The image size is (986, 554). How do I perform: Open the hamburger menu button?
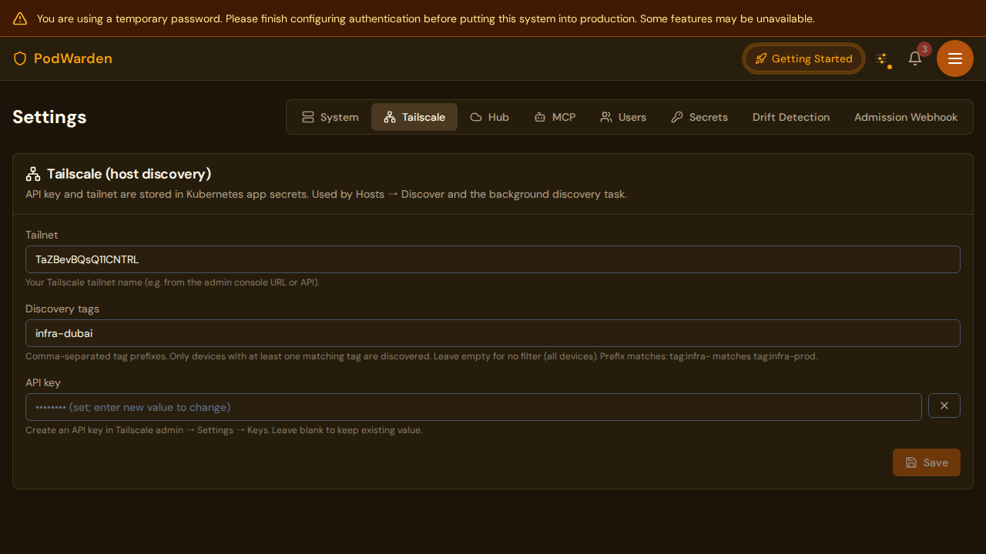954,58
